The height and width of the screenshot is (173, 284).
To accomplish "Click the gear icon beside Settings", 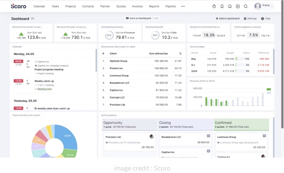I will coord(245,18).
